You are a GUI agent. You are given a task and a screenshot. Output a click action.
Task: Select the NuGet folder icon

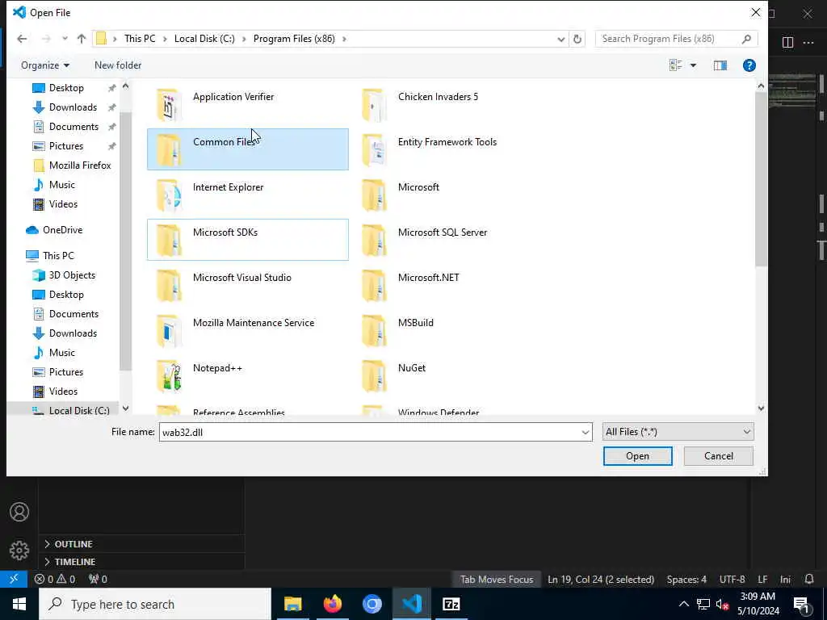tap(374, 376)
